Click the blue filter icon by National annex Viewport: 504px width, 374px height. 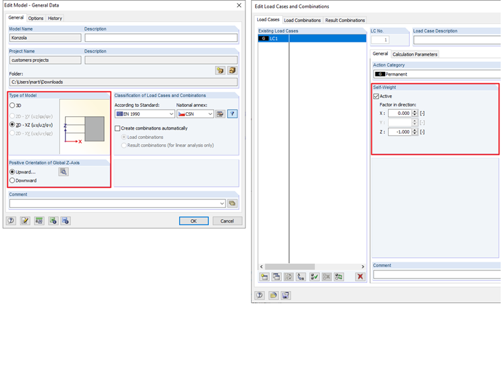coord(232,114)
